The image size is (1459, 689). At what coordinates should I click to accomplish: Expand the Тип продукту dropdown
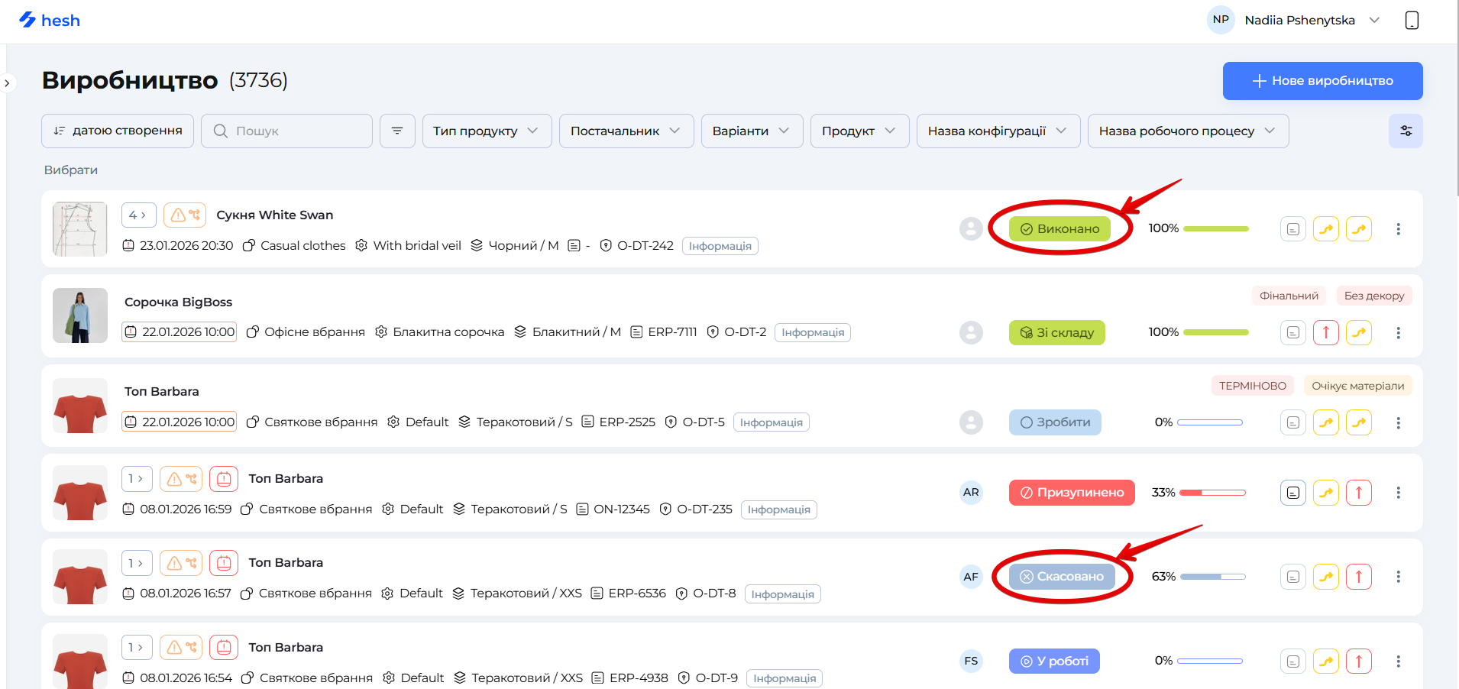coord(487,131)
